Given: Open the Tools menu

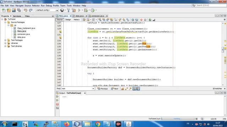Looking at the screenshot, I should [x=69, y=6].
